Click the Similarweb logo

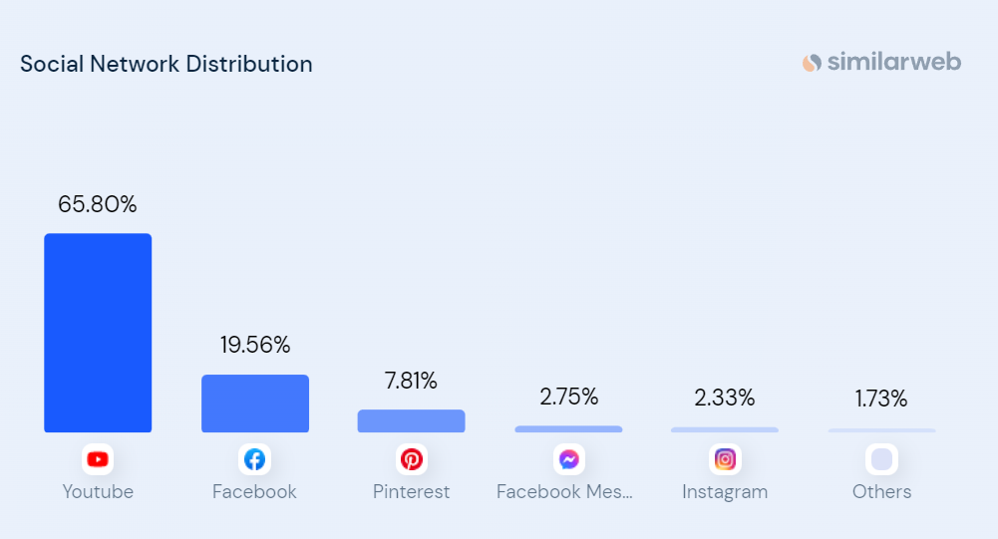881,63
